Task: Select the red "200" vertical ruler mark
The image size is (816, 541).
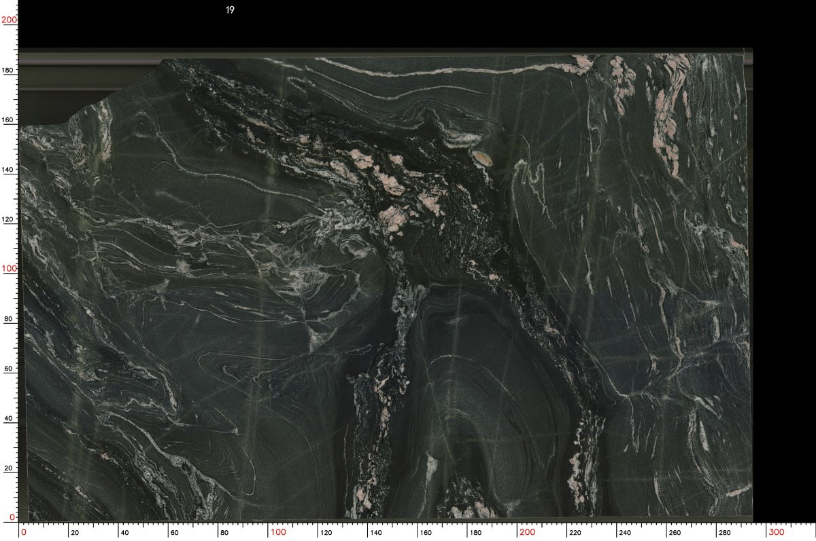Action: point(9,20)
